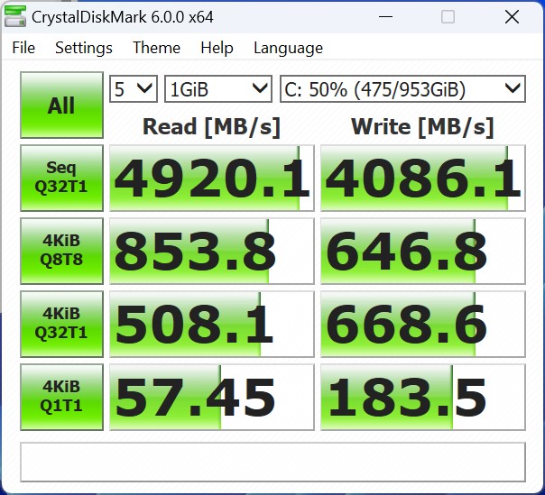The width and height of the screenshot is (545, 495).
Task: Open the Settings menu
Action: tap(83, 48)
